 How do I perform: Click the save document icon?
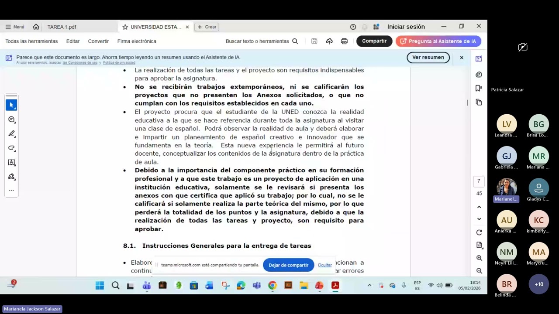point(314,41)
